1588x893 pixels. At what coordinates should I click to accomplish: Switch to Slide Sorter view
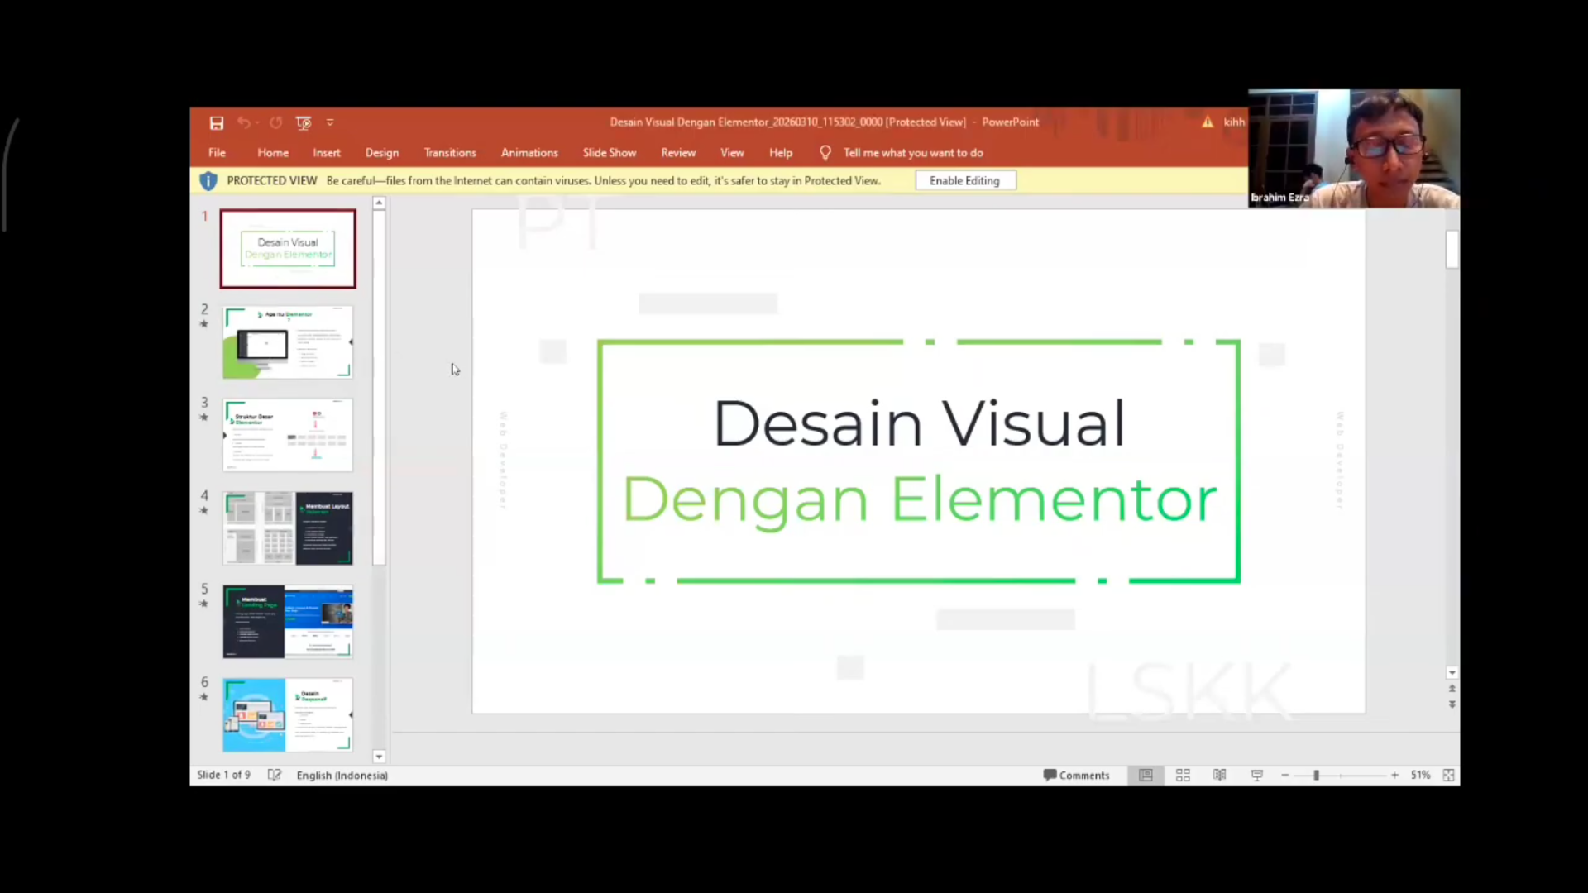[x=1183, y=775]
